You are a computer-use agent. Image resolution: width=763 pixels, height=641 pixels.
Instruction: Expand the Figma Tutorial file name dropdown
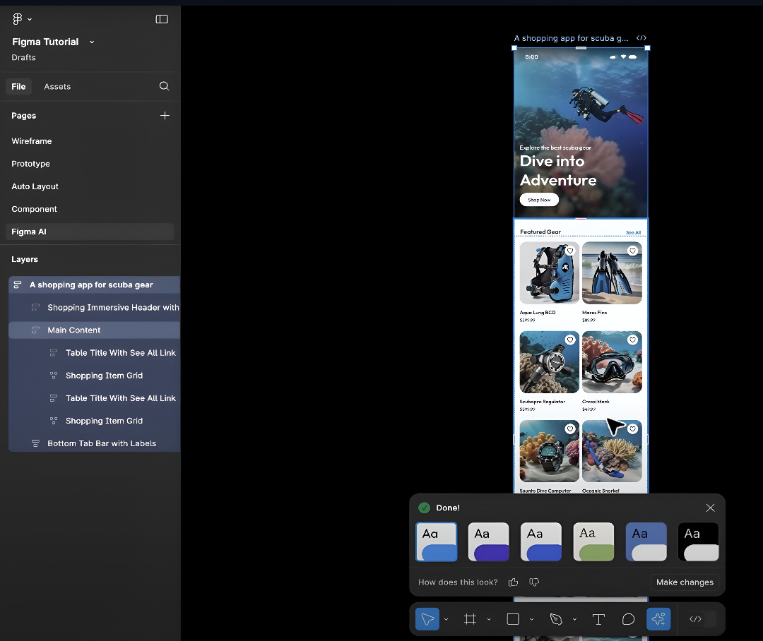(92, 42)
